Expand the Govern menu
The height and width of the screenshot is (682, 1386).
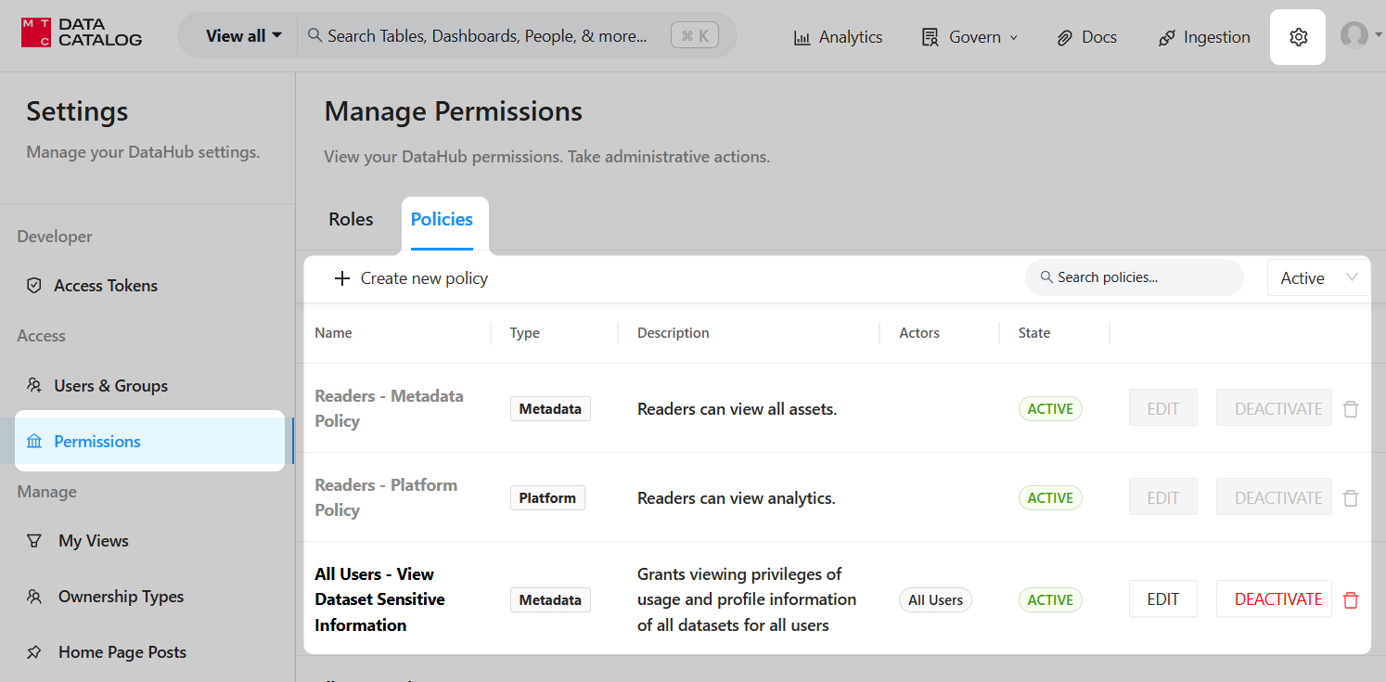[969, 37]
